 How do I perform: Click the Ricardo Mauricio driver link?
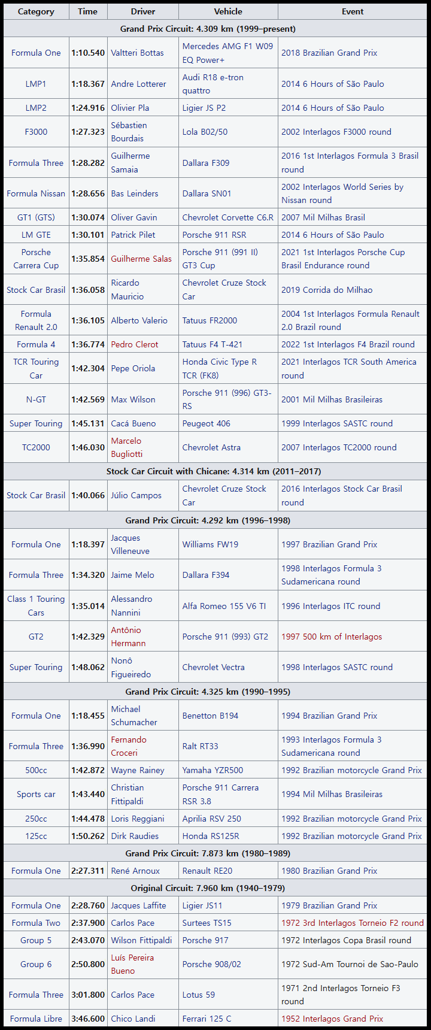127,289
